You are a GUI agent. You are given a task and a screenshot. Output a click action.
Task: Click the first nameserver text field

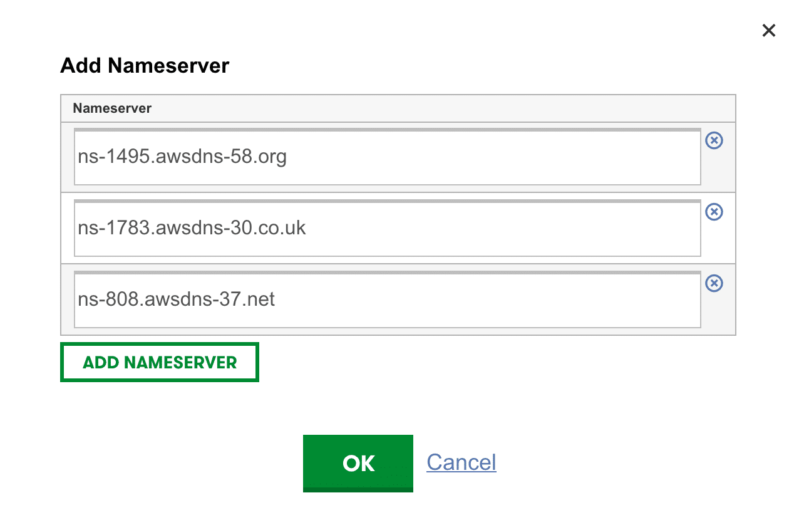pos(387,157)
